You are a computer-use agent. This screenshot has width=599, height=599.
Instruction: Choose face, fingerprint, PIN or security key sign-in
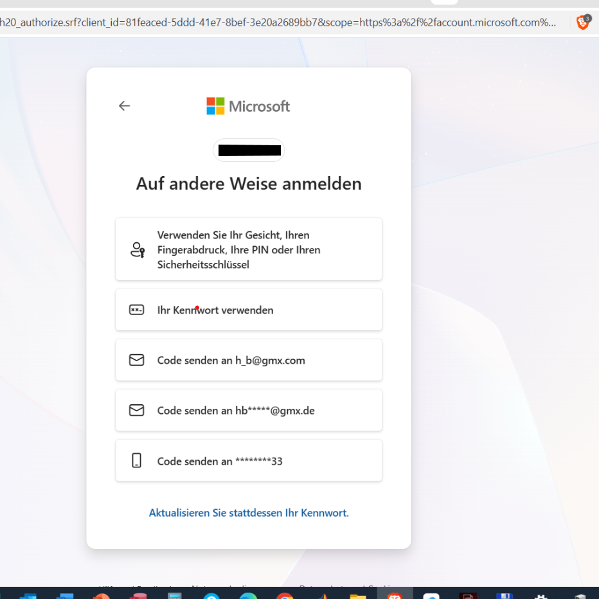pyautogui.click(x=249, y=249)
